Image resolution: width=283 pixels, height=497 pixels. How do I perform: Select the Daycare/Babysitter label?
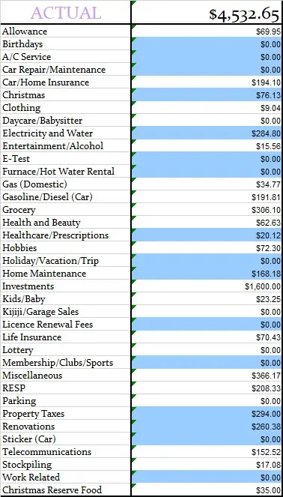pos(66,120)
